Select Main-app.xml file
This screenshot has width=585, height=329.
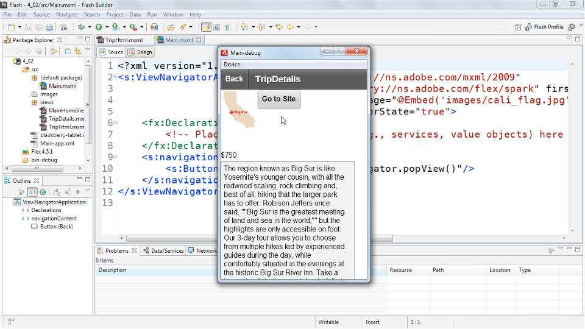[52, 143]
